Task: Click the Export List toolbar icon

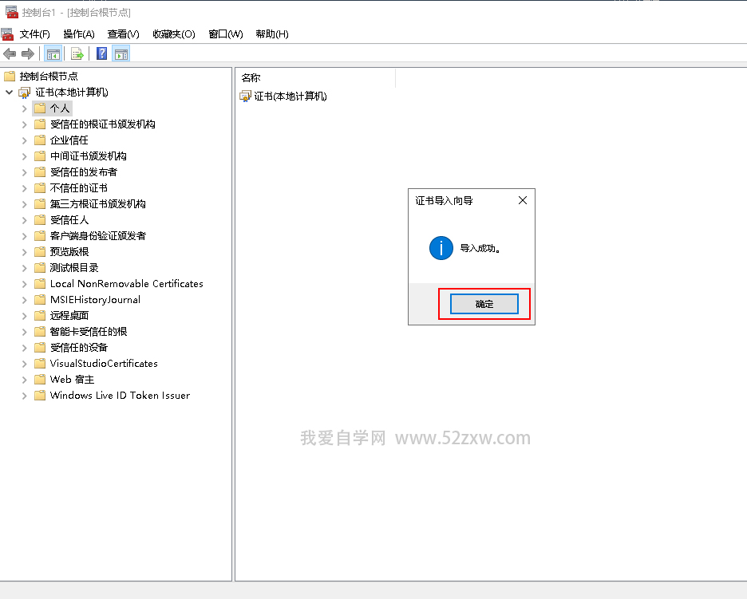Action: click(77, 53)
